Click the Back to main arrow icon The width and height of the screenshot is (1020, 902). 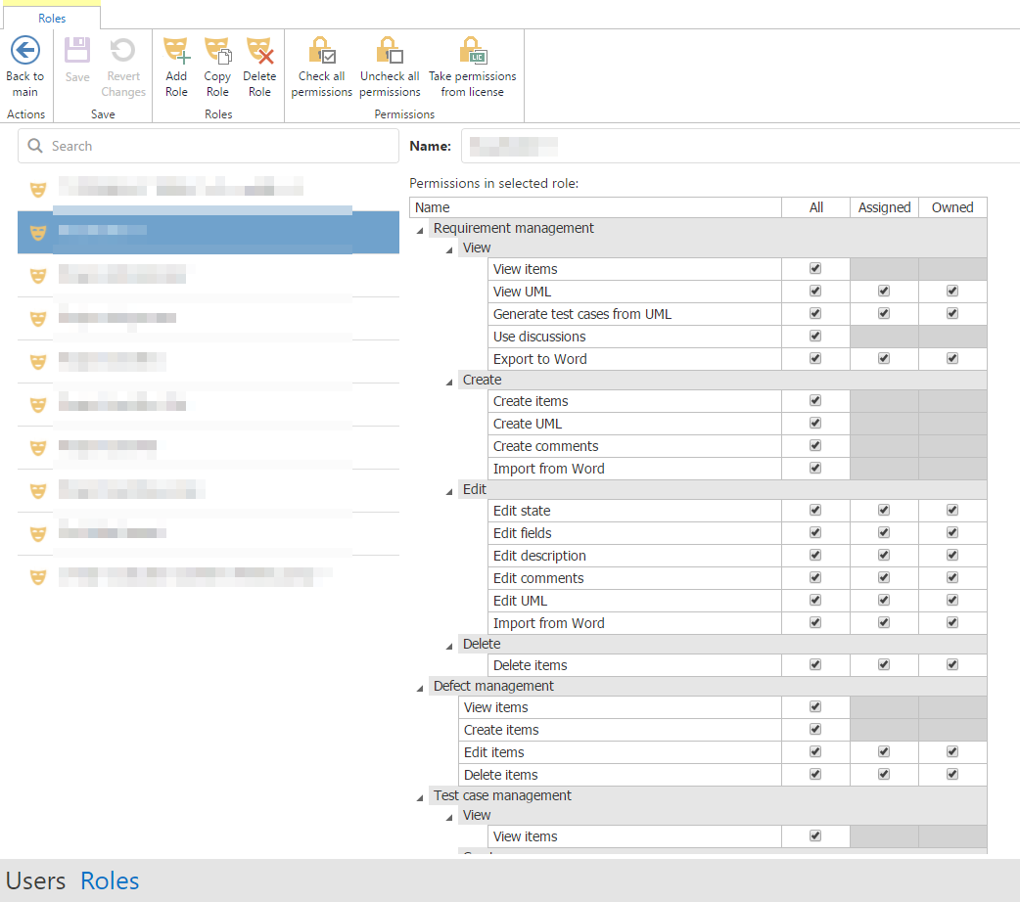[x=24, y=51]
